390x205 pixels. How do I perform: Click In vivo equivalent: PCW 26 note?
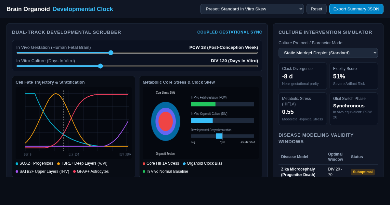(352, 115)
